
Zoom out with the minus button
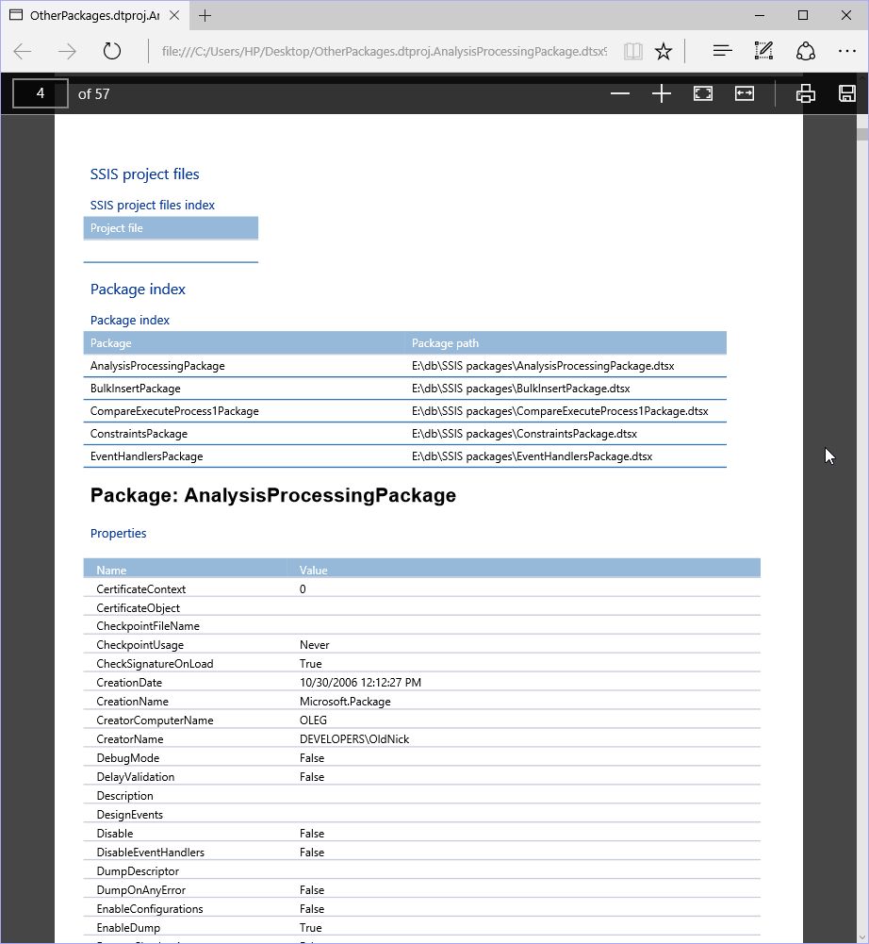point(620,93)
